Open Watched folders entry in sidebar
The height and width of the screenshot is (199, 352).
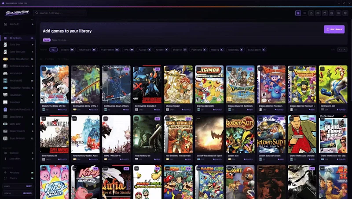pyautogui.click(x=18, y=153)
